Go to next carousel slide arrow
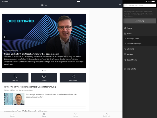The image size is (157, 118). 84,37
